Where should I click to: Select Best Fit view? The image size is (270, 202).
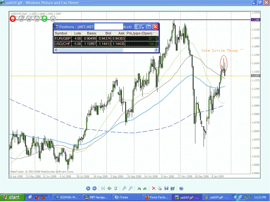click(103, 188)
